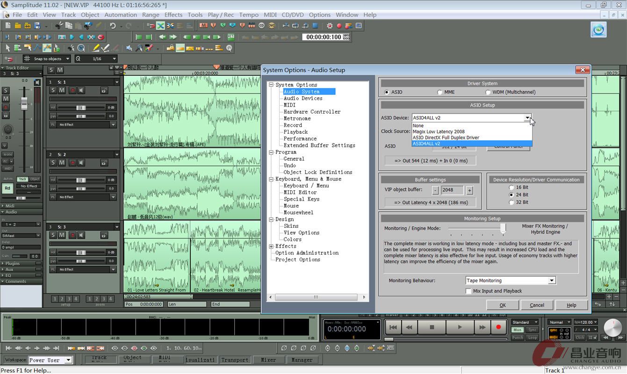Choose Magix Low Latency 2008 from list
Viewport: 627px width, 374px height.
coord(472,132)
